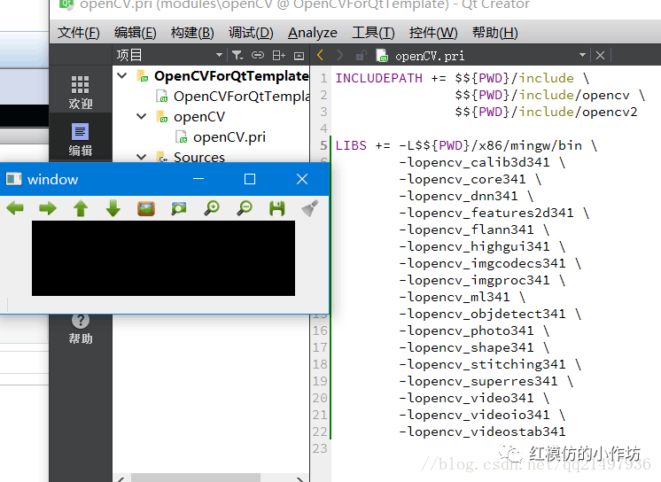Click the -lopencv_videostab341 line
The image size is (661, 482).
[x=482, y=431]
